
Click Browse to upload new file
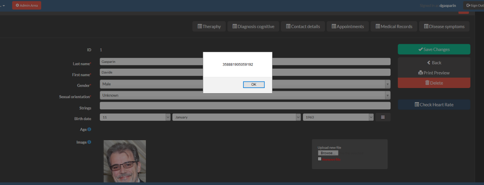[x=328, y=153]
